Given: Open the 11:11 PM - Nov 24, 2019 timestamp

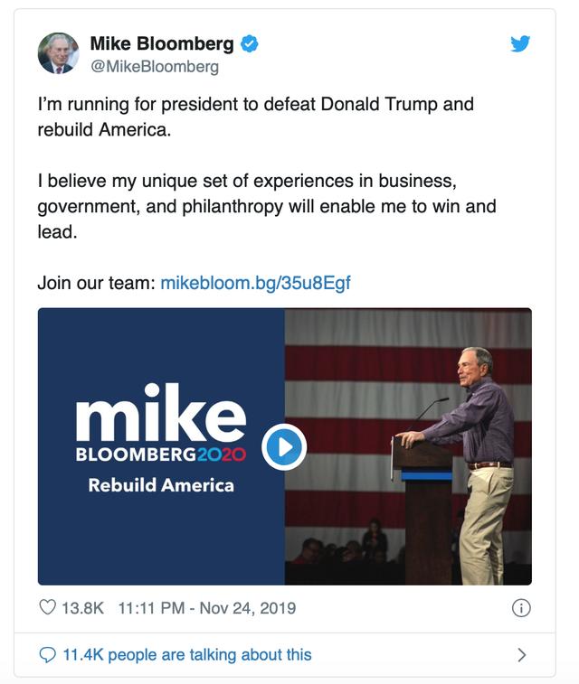Looking at the screenshot, I should (x=207, y=608).
